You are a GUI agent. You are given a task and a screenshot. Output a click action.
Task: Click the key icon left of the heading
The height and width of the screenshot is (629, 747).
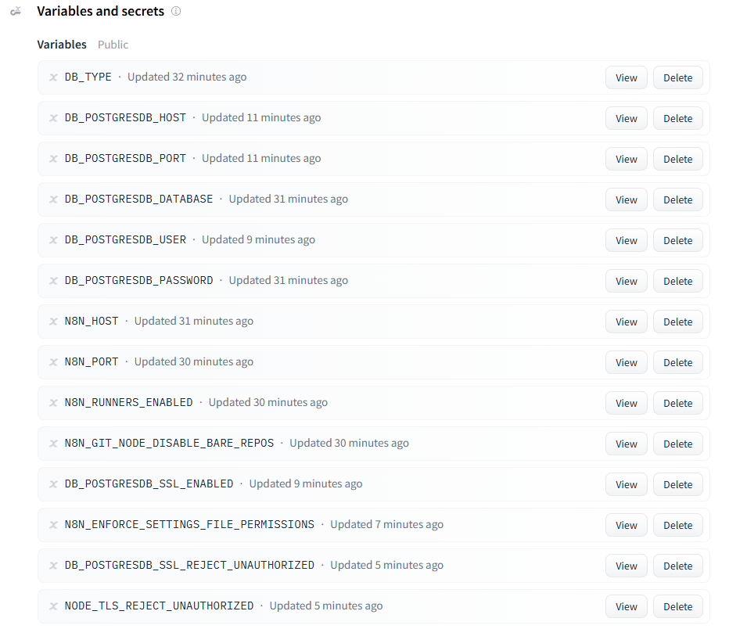[x=15, y=12]
